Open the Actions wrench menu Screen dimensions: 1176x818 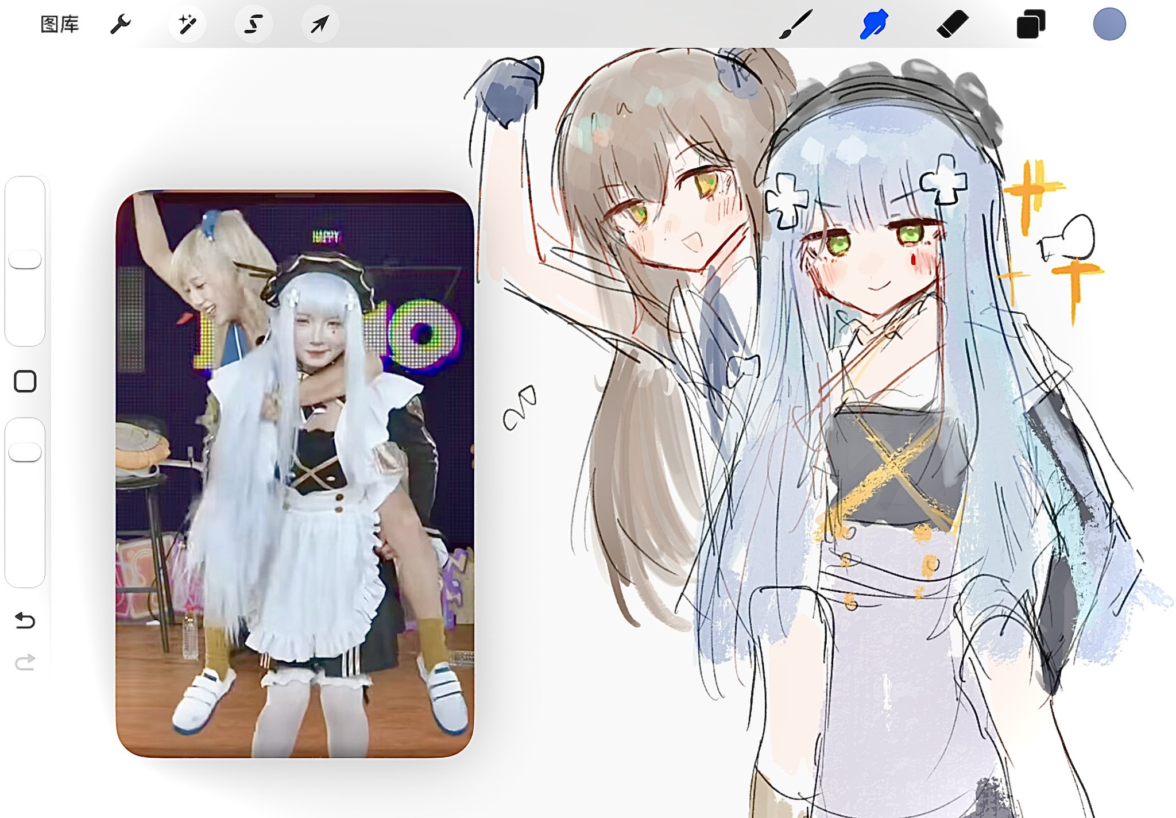(121, 24)
